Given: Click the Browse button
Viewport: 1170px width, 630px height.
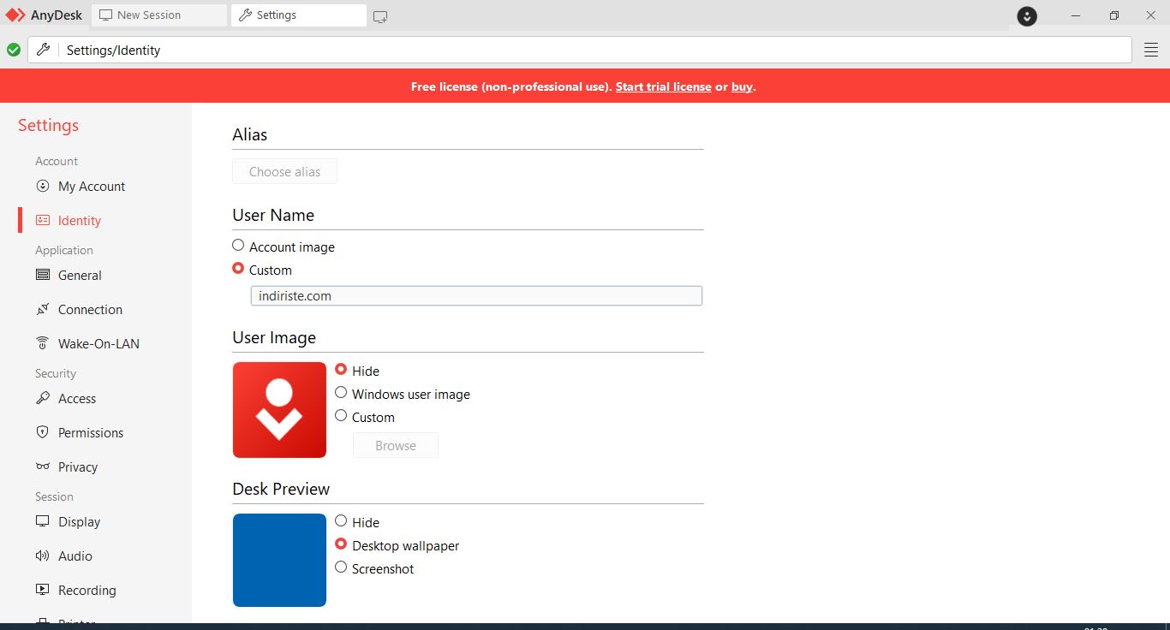Looking at the screenshot, I should (x=396, y=445).
